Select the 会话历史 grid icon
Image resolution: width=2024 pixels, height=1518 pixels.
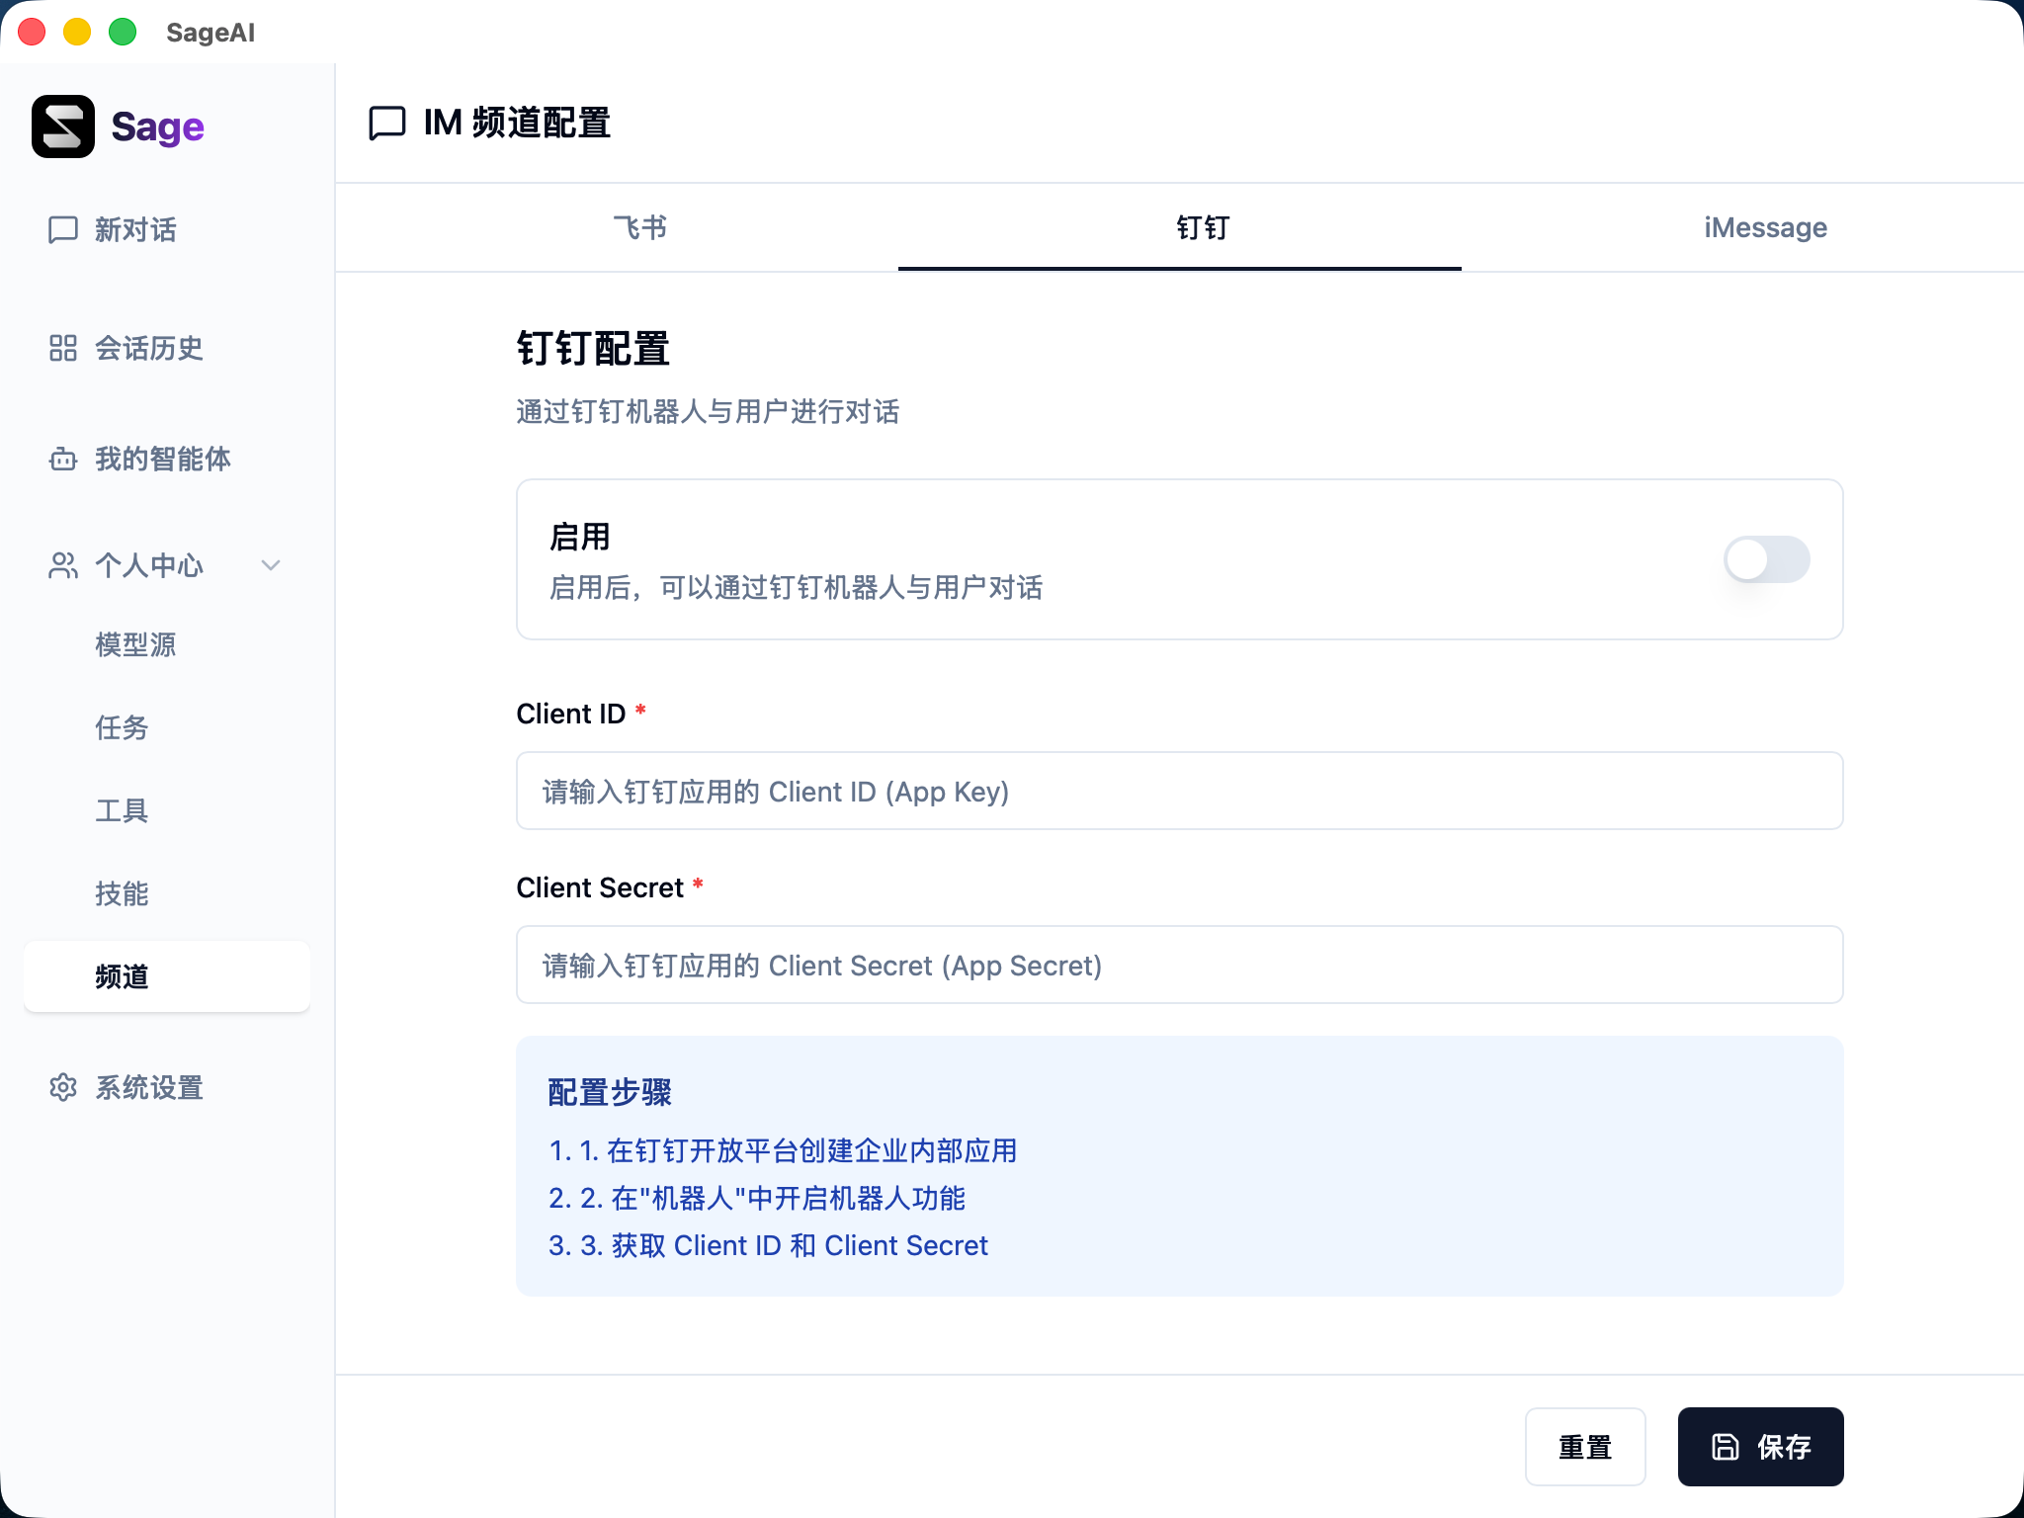point(61,348)
